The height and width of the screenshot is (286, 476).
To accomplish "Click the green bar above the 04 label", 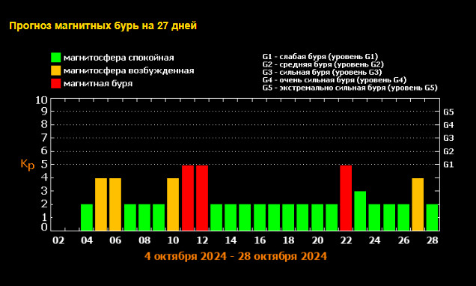I will coord(87,217).
